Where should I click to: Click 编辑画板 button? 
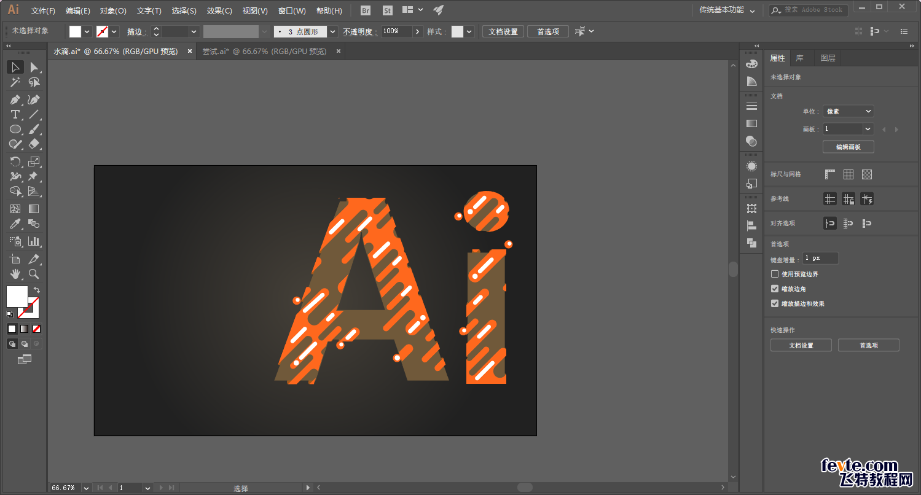[848, 147]
